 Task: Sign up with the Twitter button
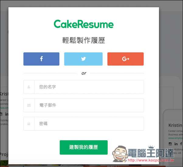pyautogui.click(x=83, y=59)
